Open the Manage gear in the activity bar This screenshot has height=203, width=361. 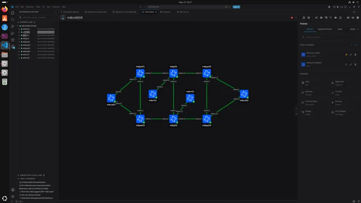pos(13,197)
